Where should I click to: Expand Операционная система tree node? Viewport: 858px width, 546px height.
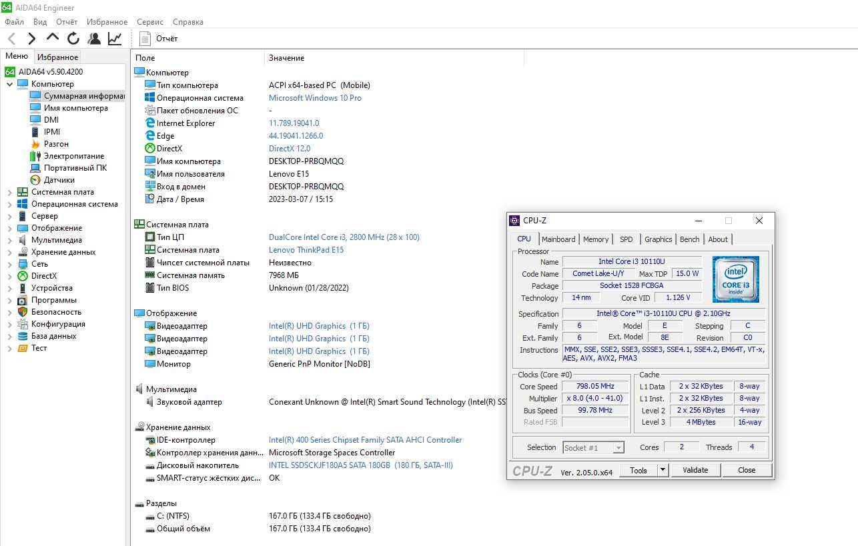(x=9, y=204)
